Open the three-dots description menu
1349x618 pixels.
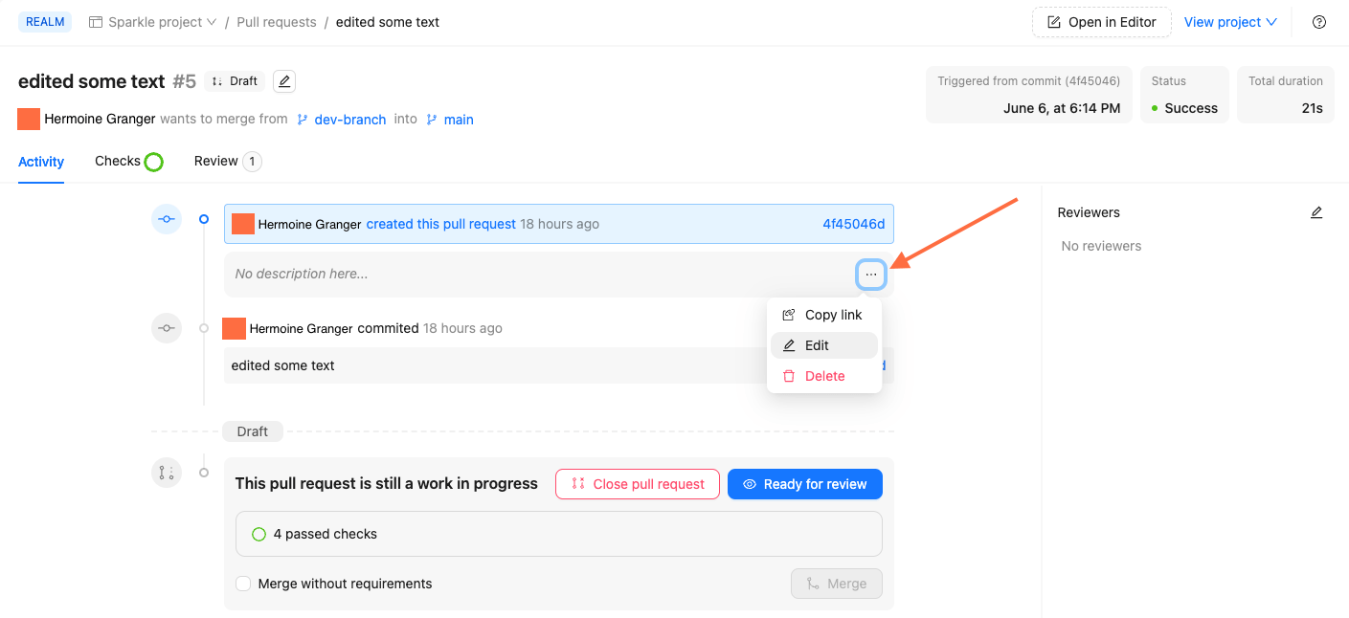pos(870,275)
